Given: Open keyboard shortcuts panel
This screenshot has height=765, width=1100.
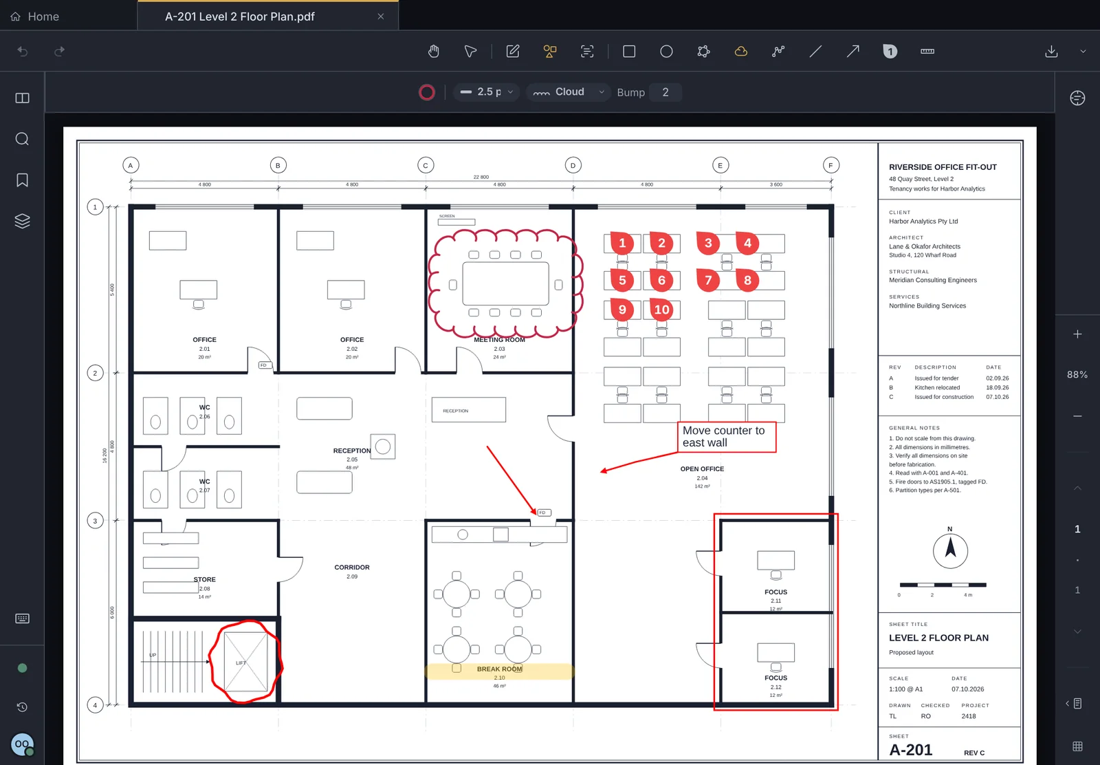Looking at the screenshot, I should [22, 618].
